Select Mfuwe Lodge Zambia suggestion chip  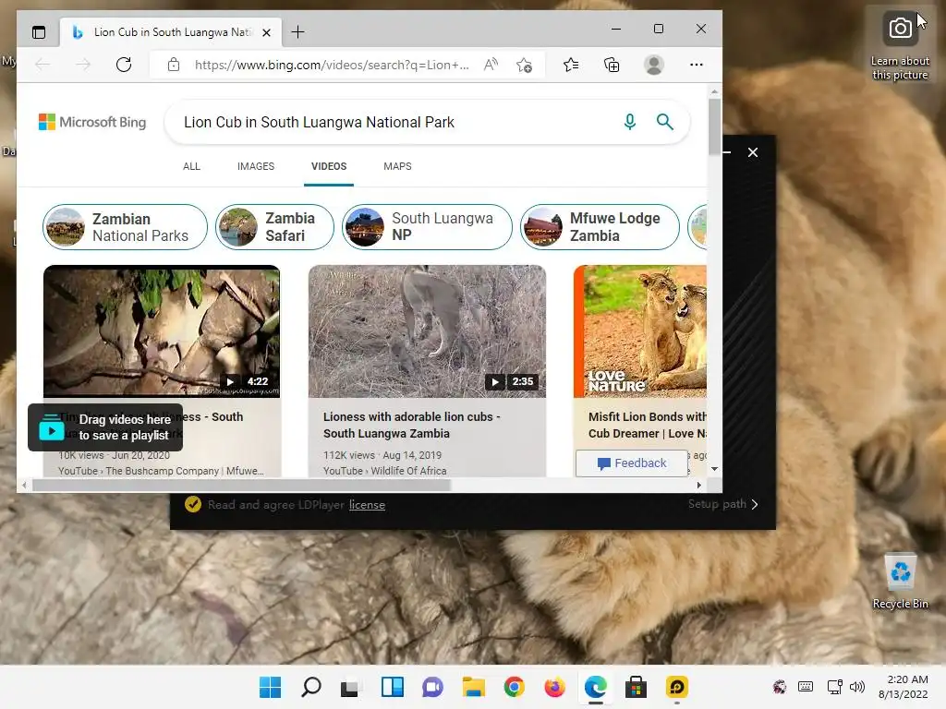pyautogui.click(x=600, y=227)
